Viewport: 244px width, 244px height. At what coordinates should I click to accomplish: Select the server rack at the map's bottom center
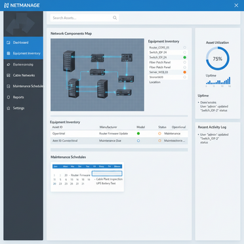click(102, 89)
